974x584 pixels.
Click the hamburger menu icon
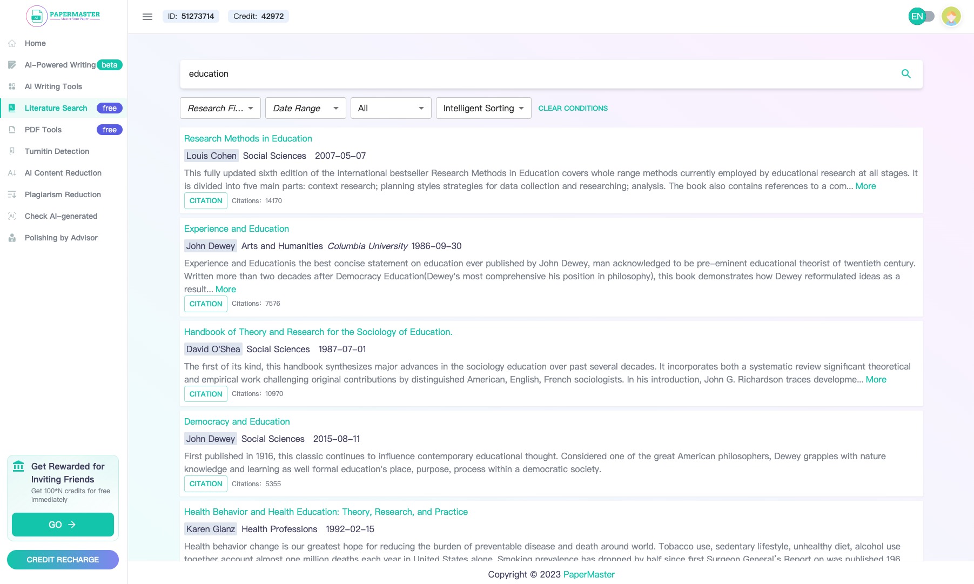click(x=147, y=17)
